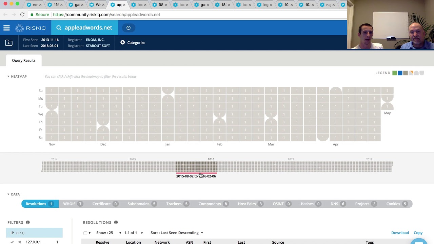The height and width of the screenshot is (244, 434).
Task: Click the RiskIQ logo
Action: pyautogui.click(x=31, y=28)
